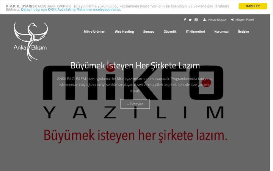Open the Kurumsal menu
Viewport: 273px width, 171px height.
221,32
